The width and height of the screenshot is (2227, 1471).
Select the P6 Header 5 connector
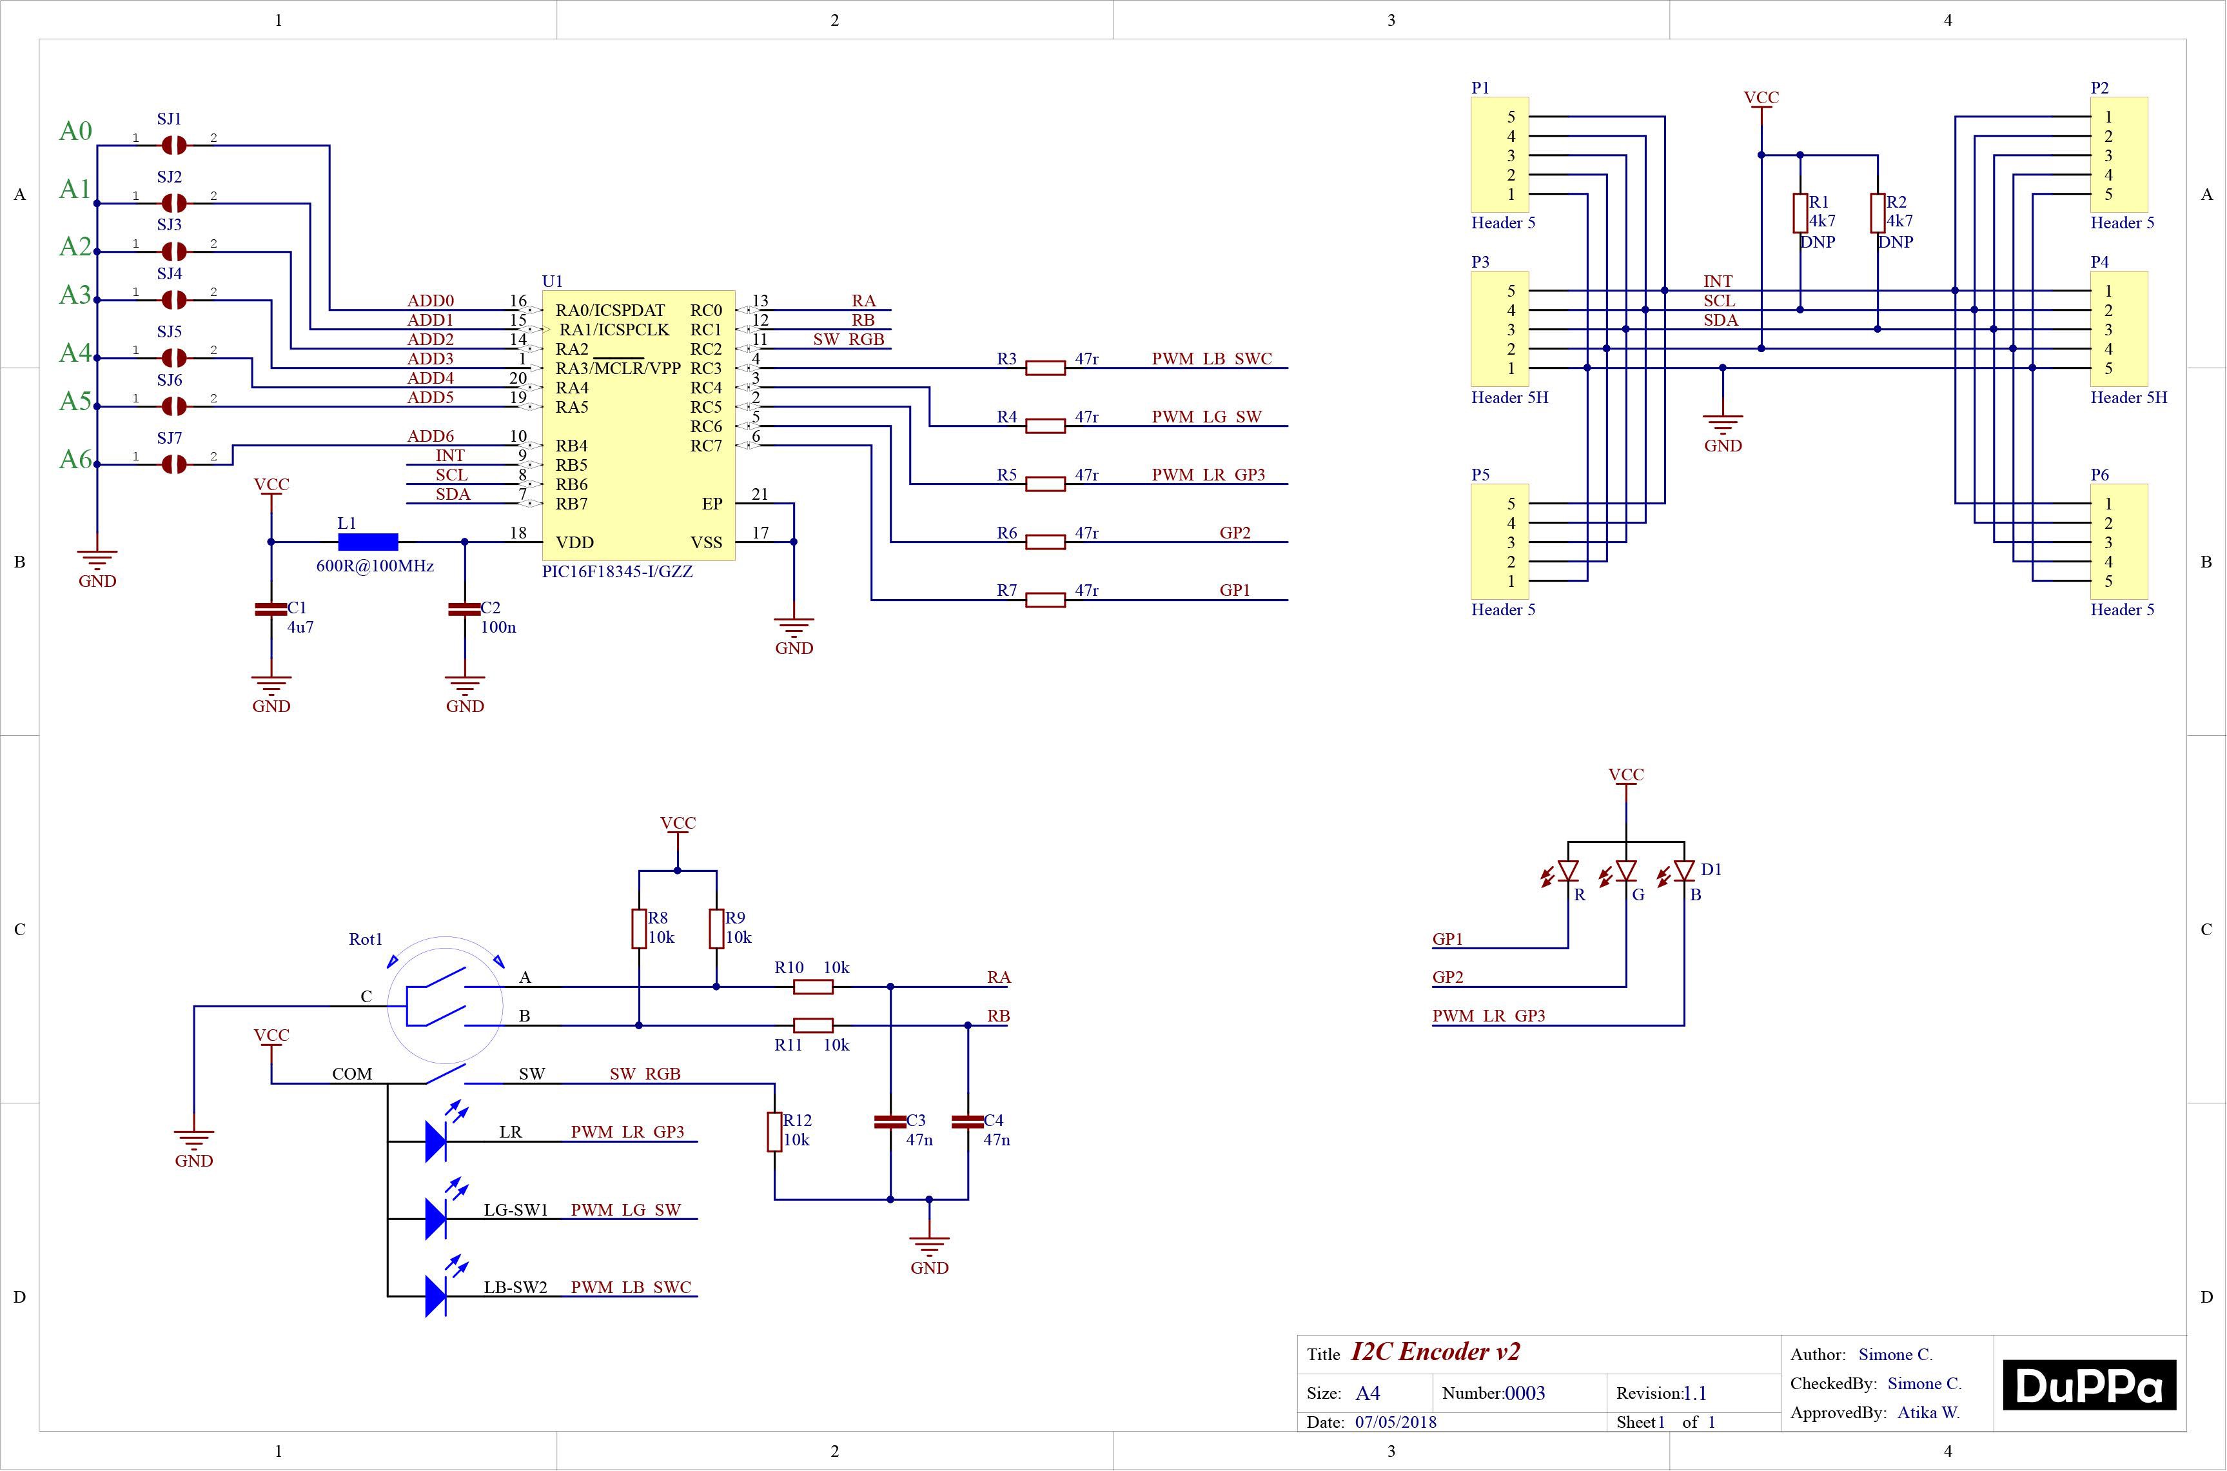2119,542
